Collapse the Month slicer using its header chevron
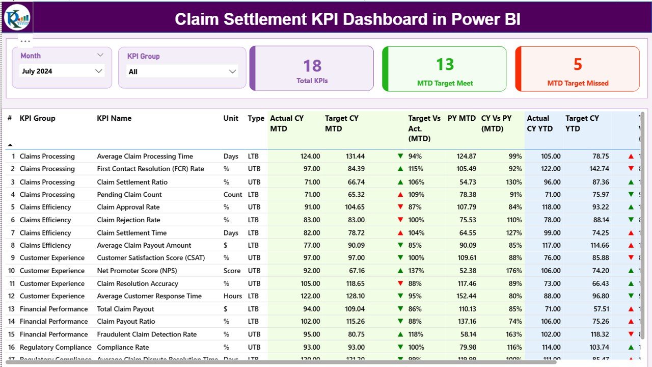 click(100, 55)
